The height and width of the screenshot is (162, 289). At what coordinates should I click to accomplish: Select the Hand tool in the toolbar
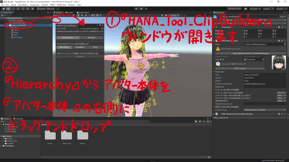click(x=4, y=9)
